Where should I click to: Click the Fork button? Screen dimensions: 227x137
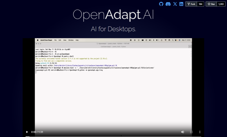(x=191, y=4)
